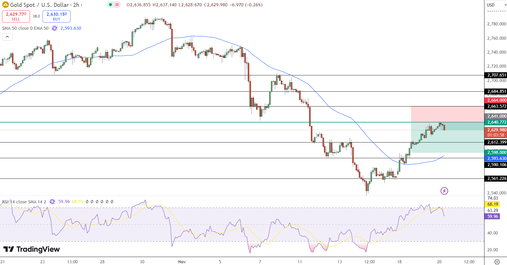
Task: Click the 38.0 spread value
Action: click(36, 16)
